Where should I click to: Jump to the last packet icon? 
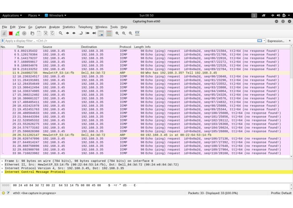coord(94,33)
